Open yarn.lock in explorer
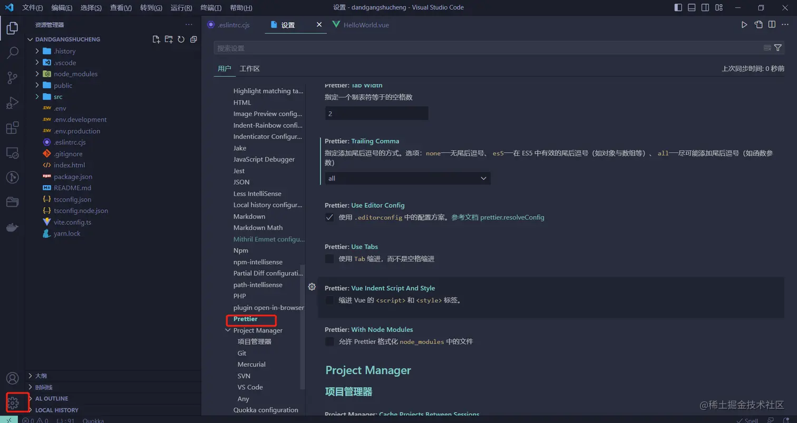Image resolution: width=797 pixels, height=423 pixels. click(x=67, y=234)
